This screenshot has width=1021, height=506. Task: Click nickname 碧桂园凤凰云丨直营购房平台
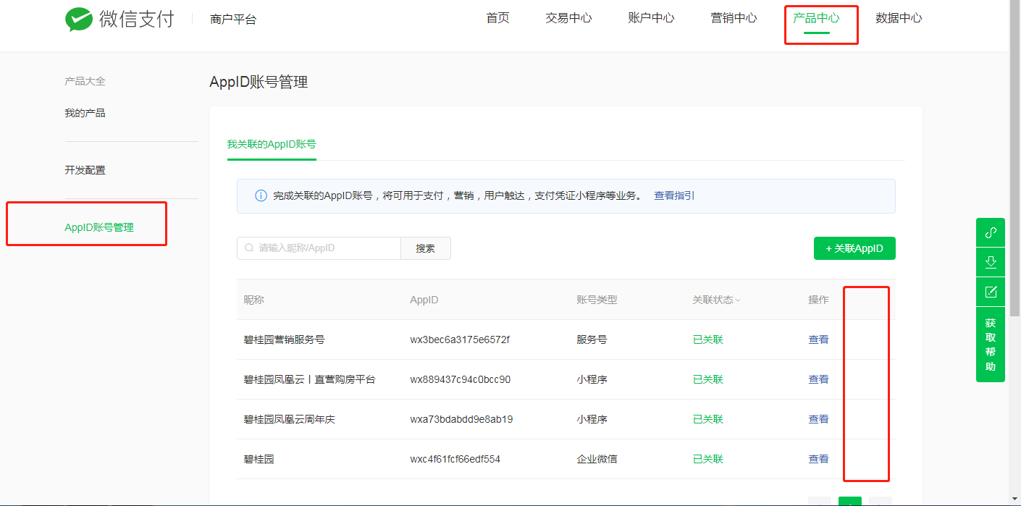[x=310, y=379]
